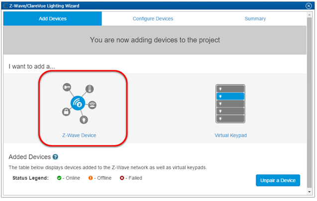This screenshot has height=201, width=317.
Task: Click the Unpair a Device button
Action: coord(278,180)
